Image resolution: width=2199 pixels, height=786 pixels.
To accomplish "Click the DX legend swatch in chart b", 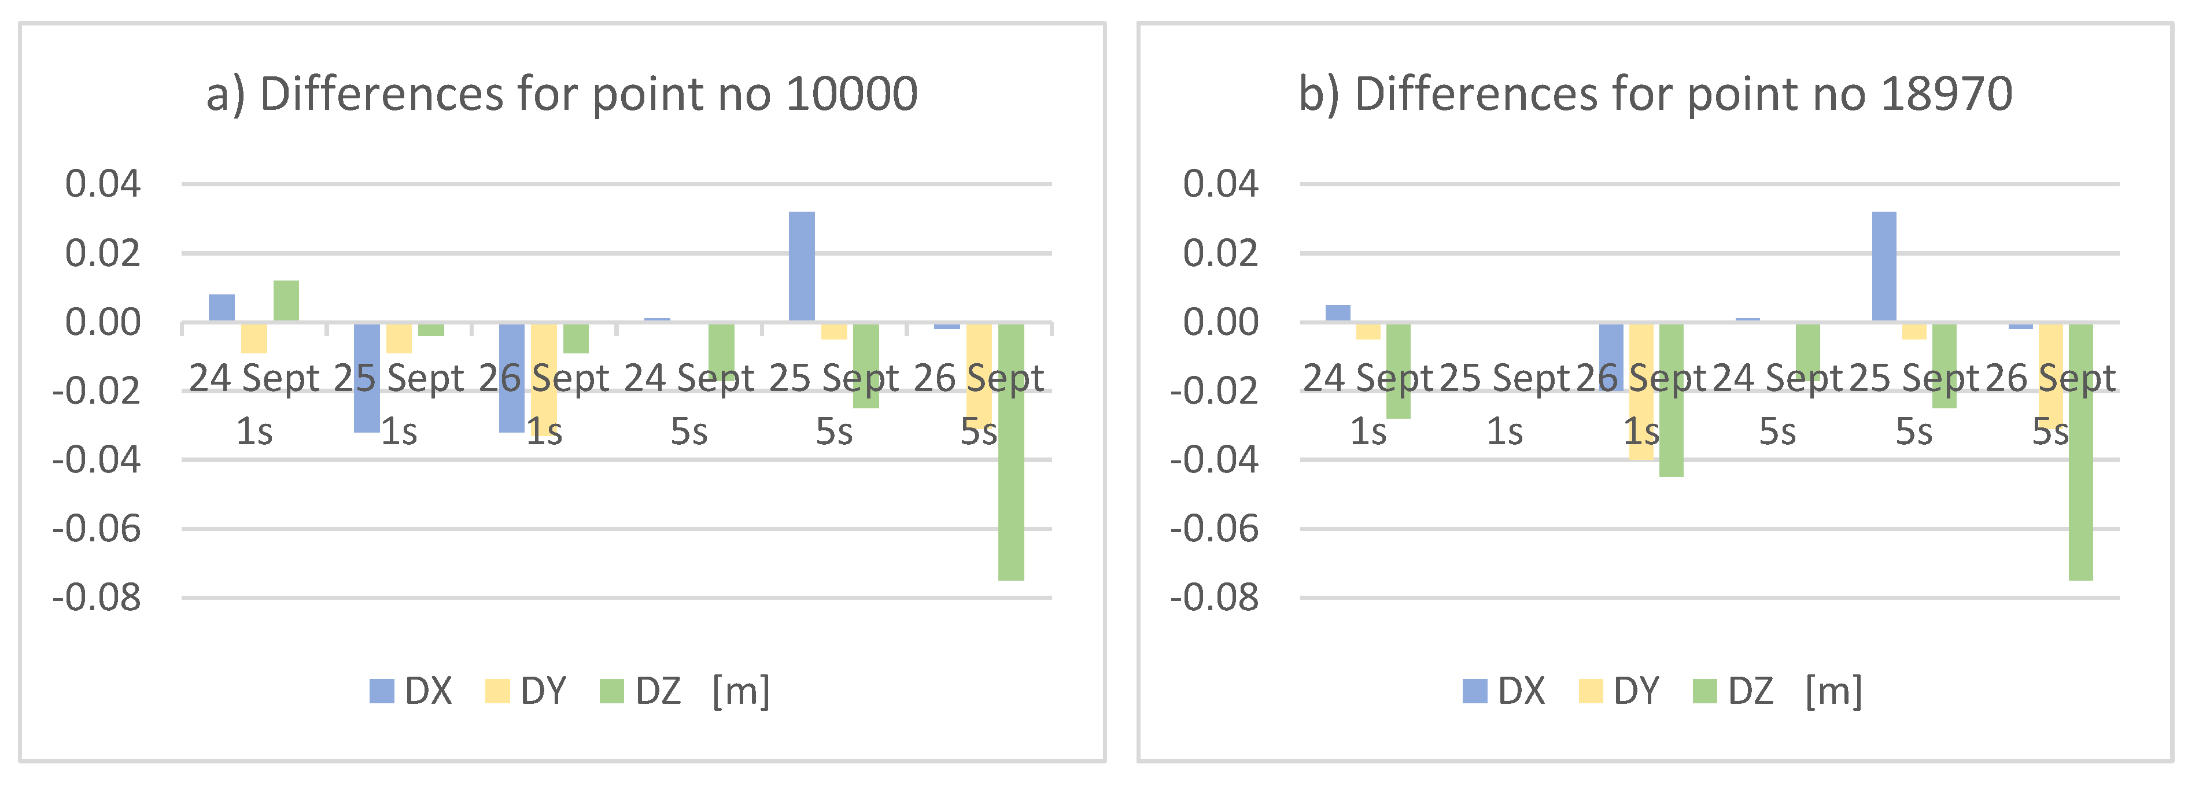I will [1475, 691].
